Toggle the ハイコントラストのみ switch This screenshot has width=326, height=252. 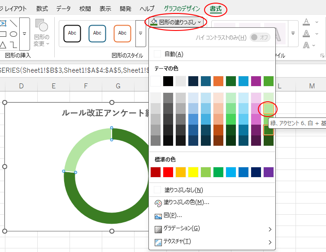(x=260, y=37)
